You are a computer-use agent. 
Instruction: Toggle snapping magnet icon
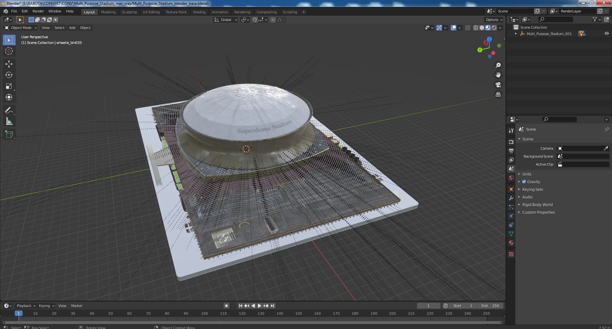coord(255,20)
